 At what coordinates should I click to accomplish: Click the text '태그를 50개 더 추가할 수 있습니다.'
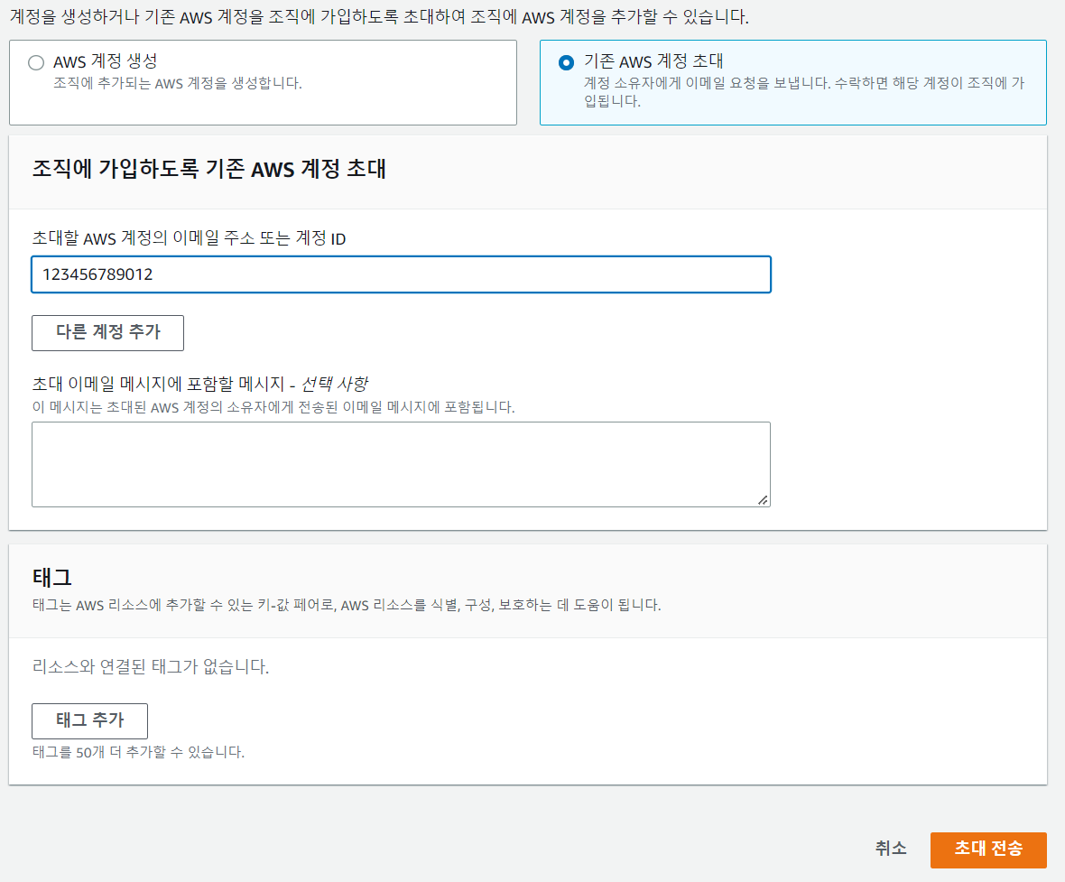tap(139, 752)
